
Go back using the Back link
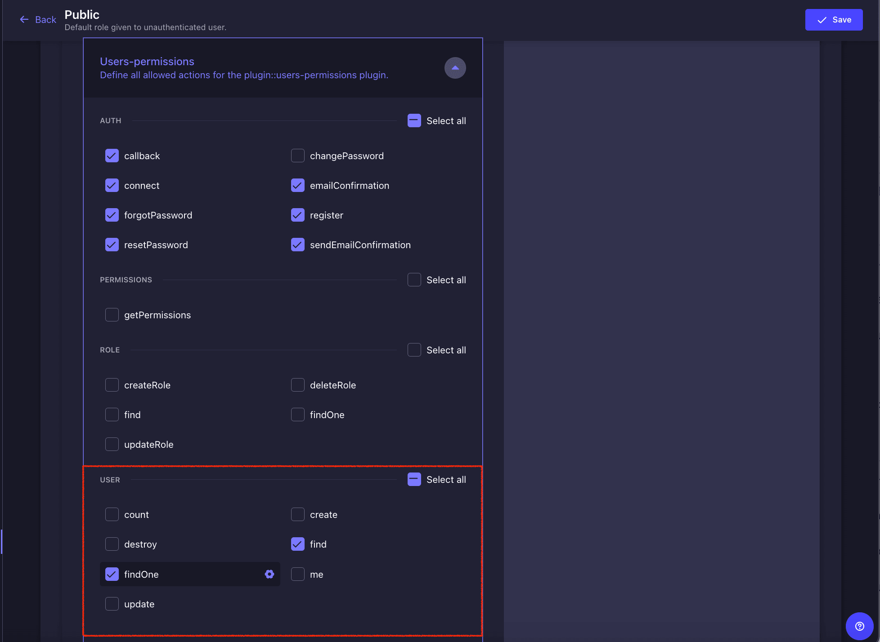tap(38, 20)
